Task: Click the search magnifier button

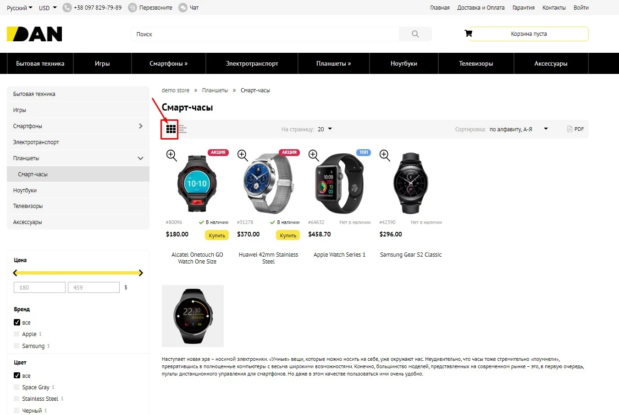Action: point(415,34)
